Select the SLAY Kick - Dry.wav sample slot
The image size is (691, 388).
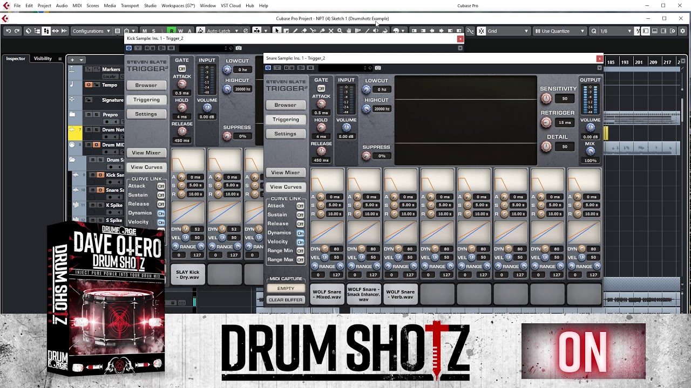pyautogui.click(x=187, y=275)
